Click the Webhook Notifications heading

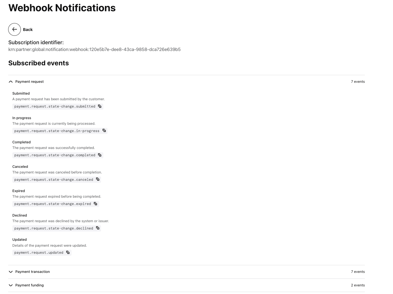pos(62,8)
